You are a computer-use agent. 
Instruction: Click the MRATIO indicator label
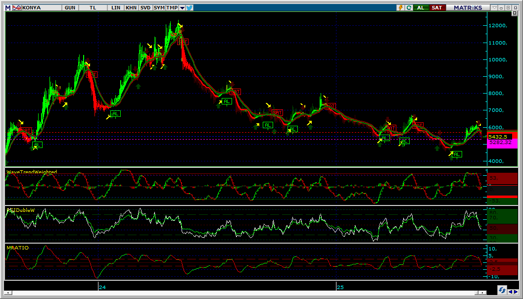(18, 248)
